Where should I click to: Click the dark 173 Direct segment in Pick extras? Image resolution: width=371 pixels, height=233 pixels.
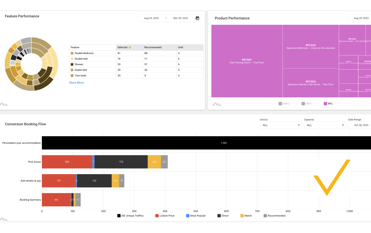[x=121, y=162]
